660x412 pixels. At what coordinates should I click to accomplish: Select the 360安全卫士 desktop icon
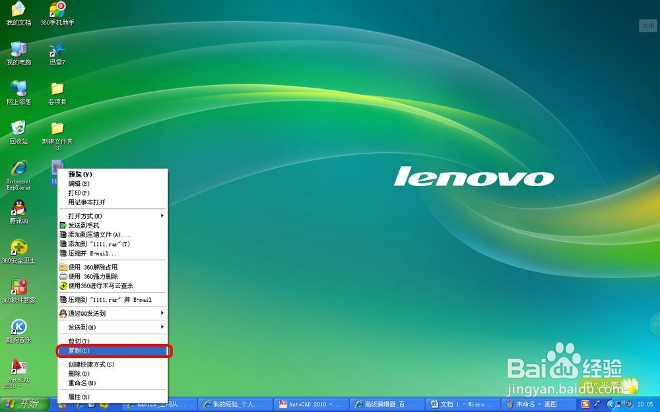pyautogui.click(x=18, y=251)
